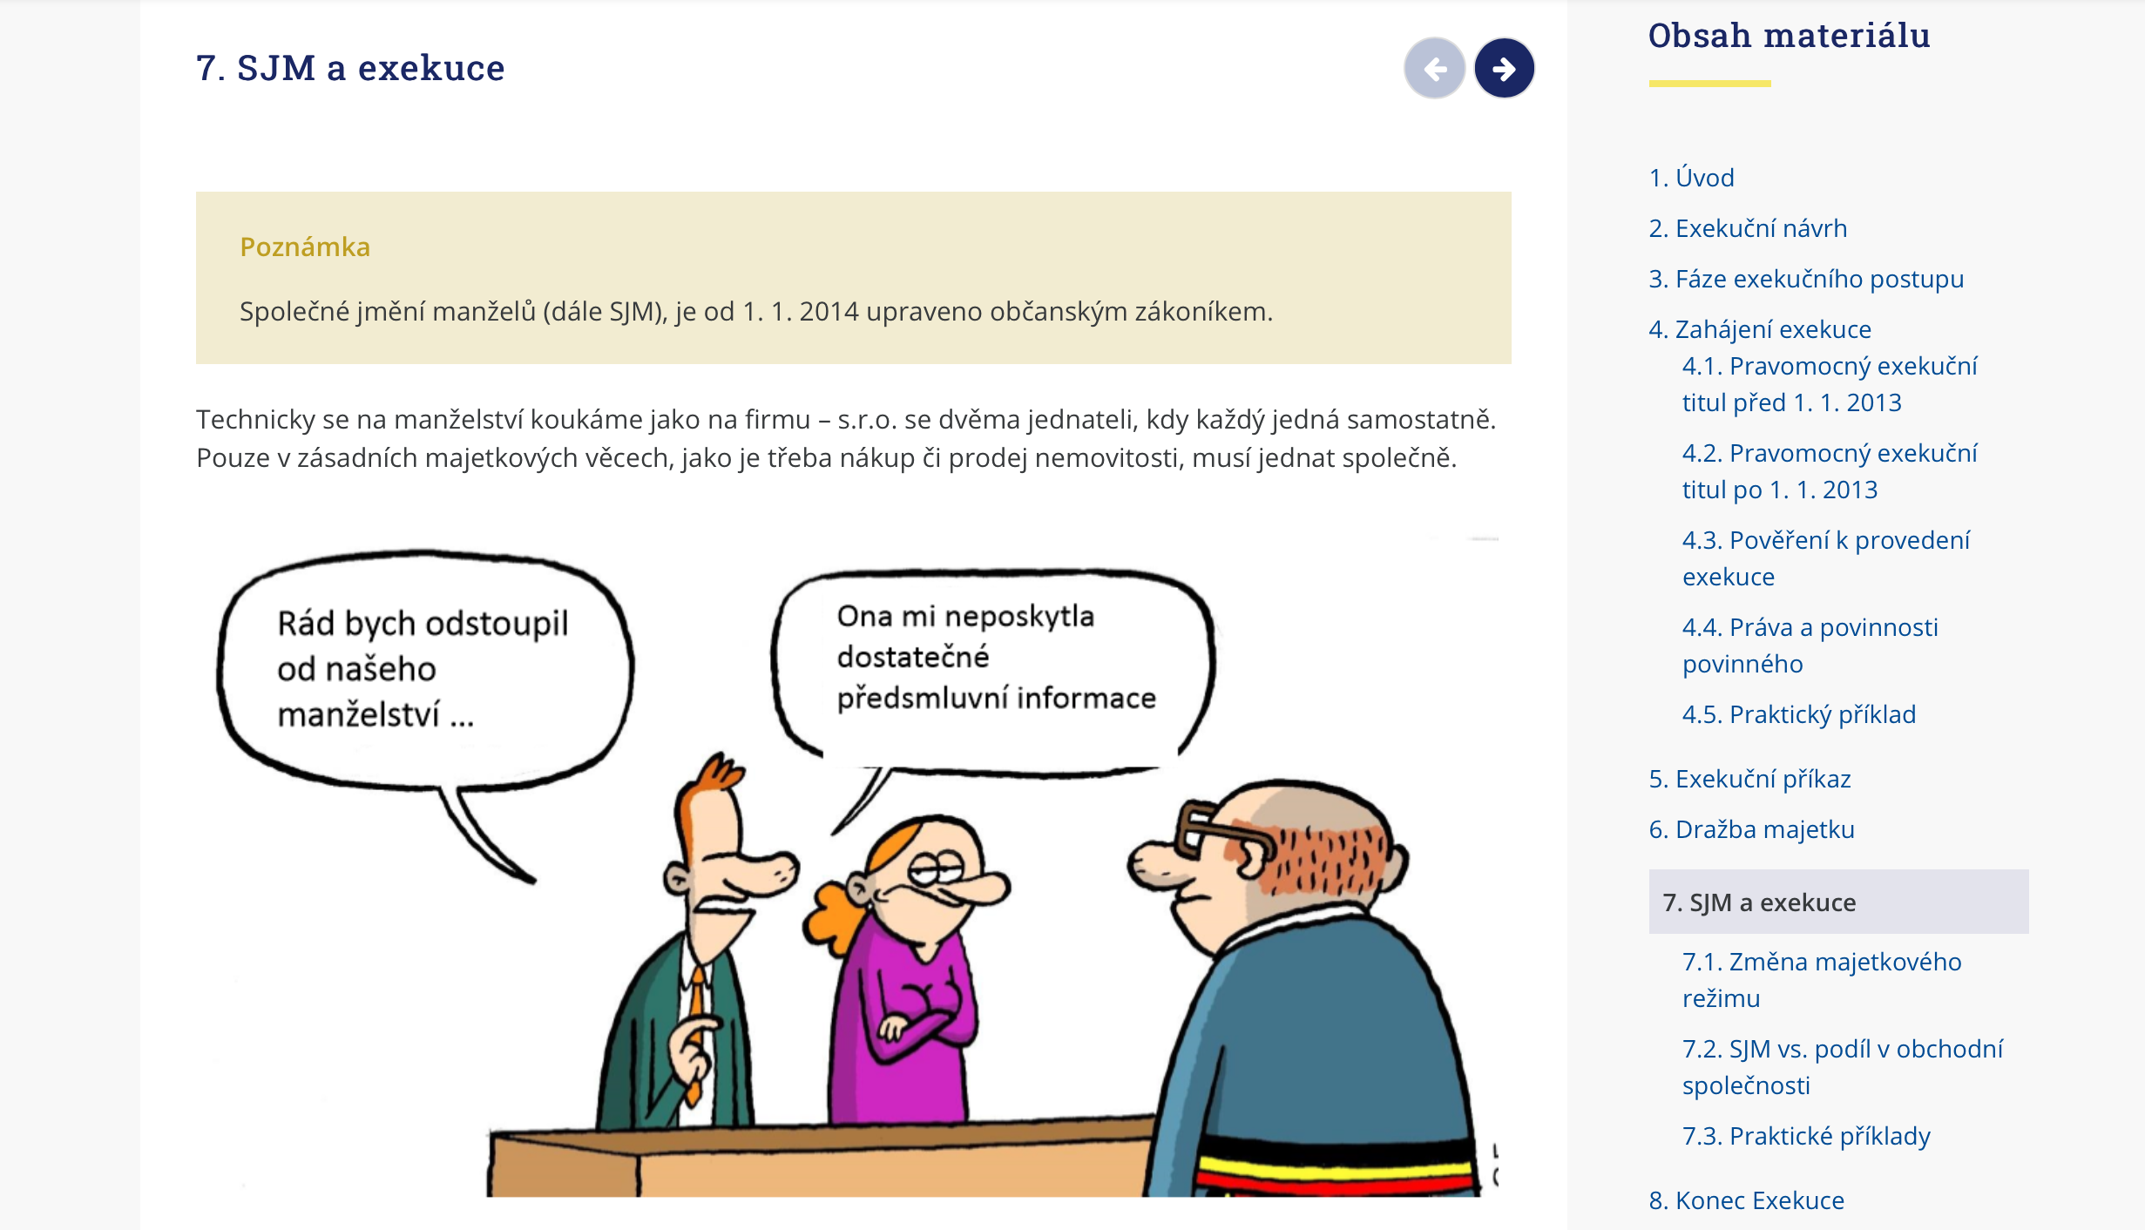
Task: Click the Obsah materiálu sidebar heading
Action: (x=1790, y=36)
